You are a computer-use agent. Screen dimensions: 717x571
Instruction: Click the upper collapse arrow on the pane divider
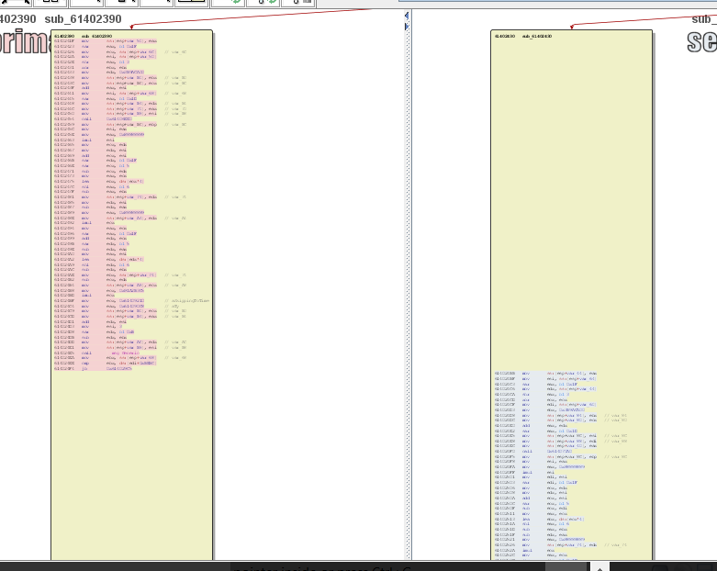[408, 16]
